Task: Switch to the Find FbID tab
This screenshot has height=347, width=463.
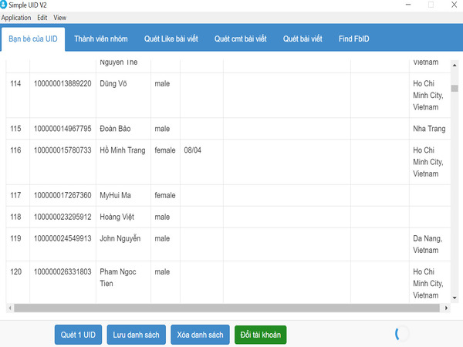Action: 353,39
